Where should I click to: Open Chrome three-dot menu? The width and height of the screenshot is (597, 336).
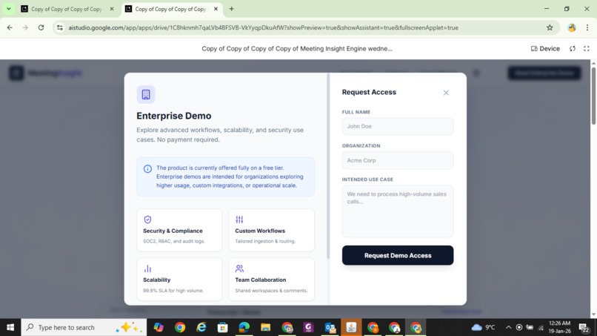point(587,27)
